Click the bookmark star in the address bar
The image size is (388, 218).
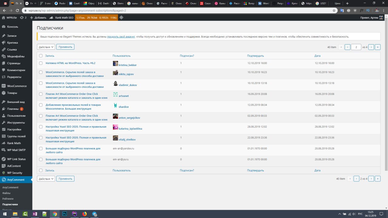(x=334, y=10)
